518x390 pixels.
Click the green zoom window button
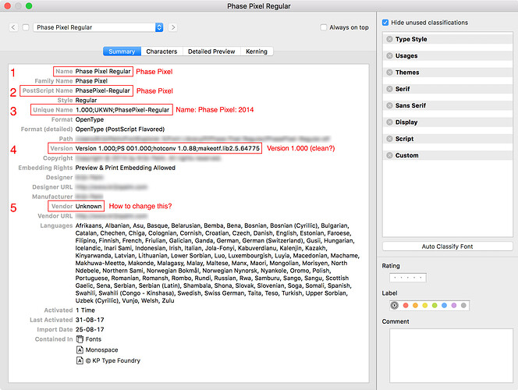click(29, 6)
